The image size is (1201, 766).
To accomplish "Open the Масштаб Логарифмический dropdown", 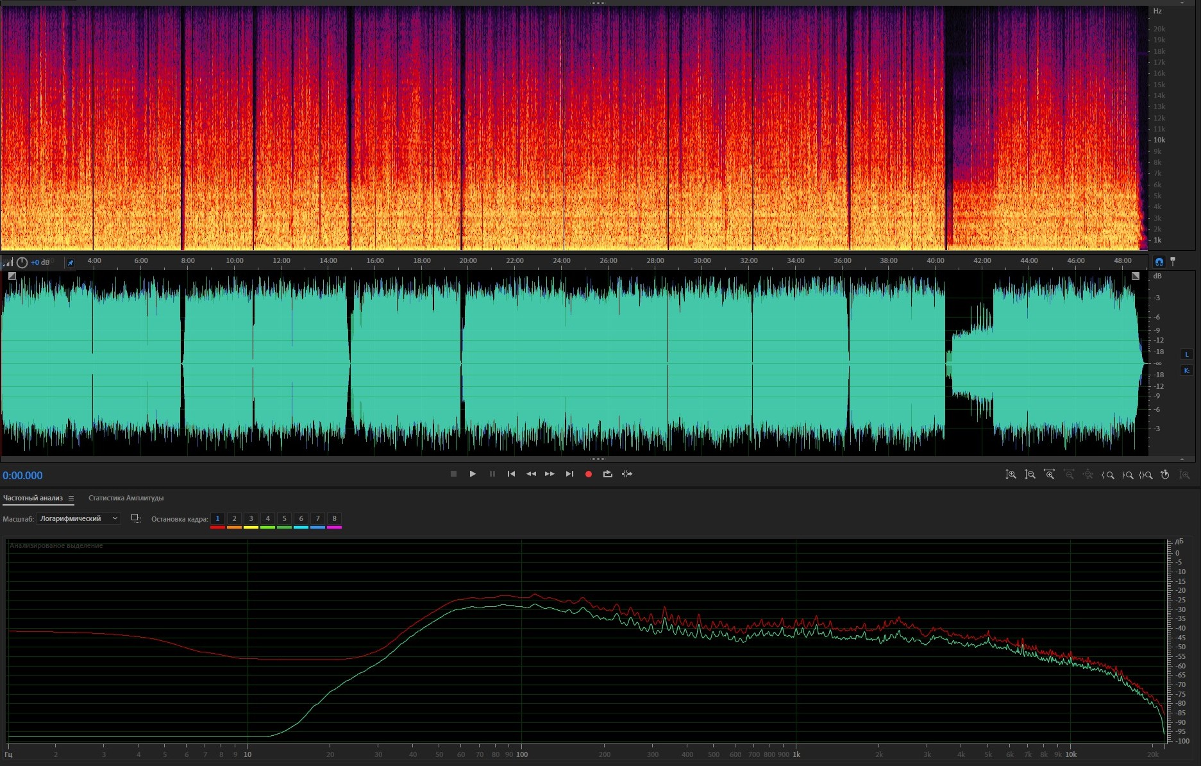I will (78, 518).
